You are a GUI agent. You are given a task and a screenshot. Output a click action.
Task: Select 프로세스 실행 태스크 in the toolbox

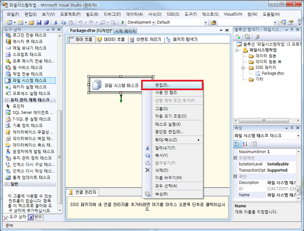31,93
